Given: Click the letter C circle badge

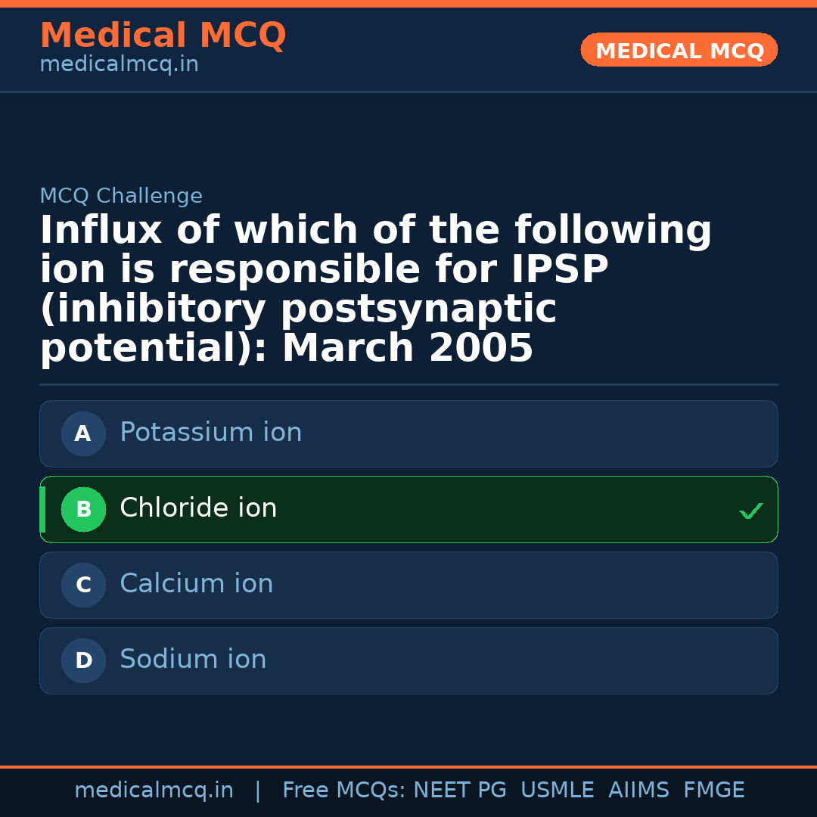Looking at the screenshot, I should [x=83, y=585].
